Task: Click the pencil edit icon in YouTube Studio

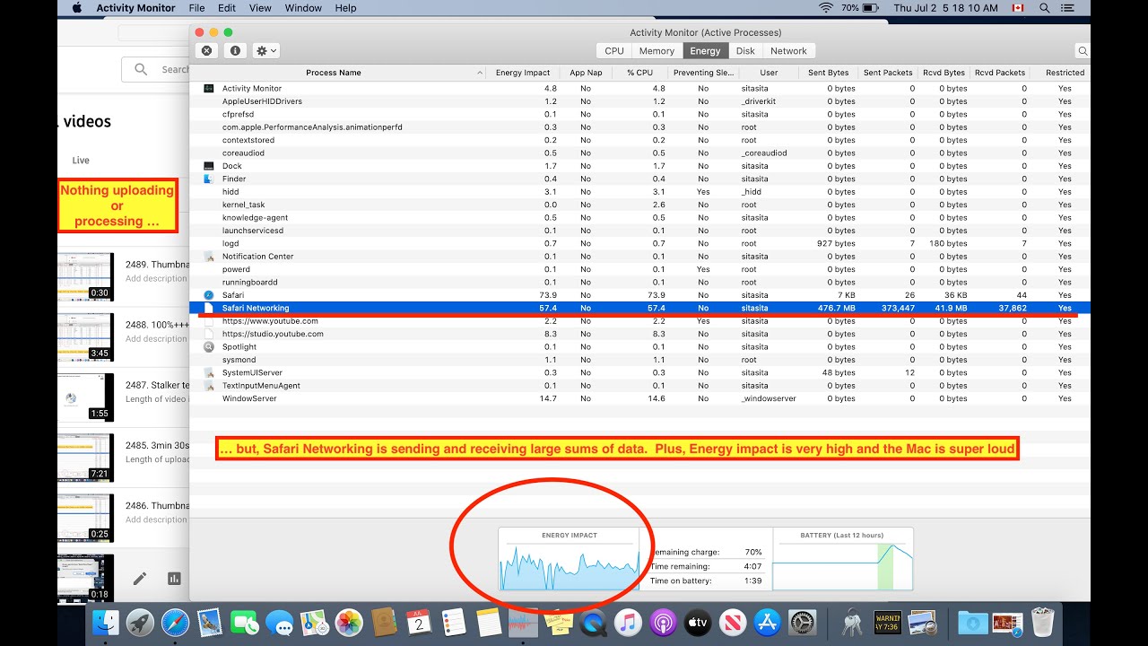Action: tap(140, 579)
